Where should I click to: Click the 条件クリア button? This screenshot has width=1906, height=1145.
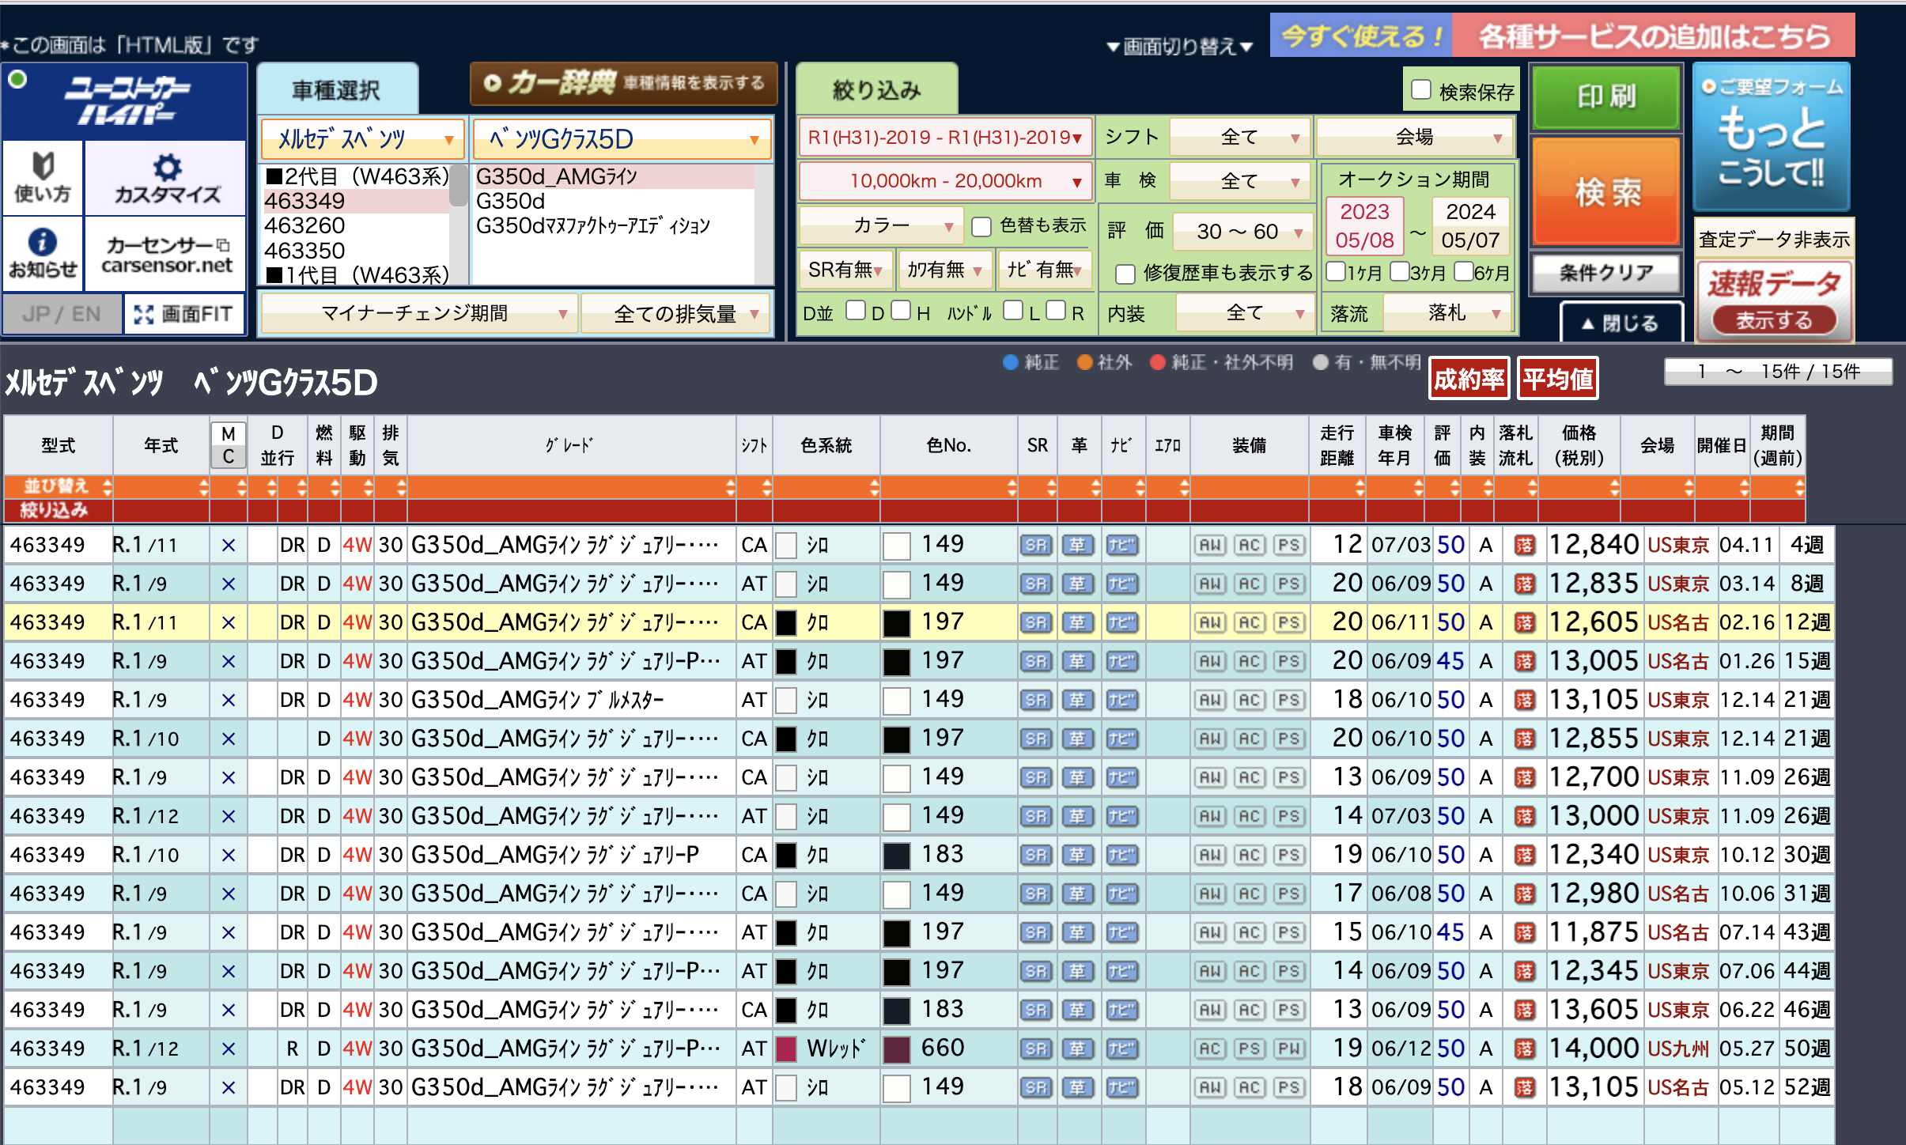click(1606, 274)
